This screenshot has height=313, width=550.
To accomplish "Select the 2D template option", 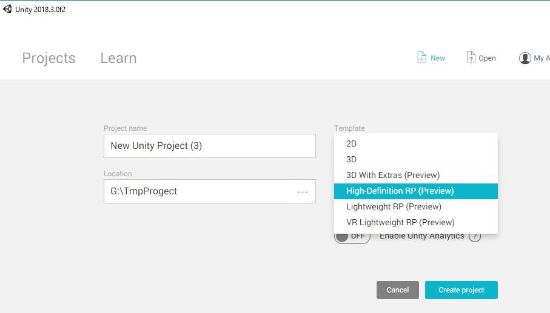I will [x=415, y=143].
